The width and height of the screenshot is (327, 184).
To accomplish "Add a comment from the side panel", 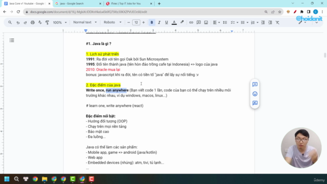I will click(255, 84).
